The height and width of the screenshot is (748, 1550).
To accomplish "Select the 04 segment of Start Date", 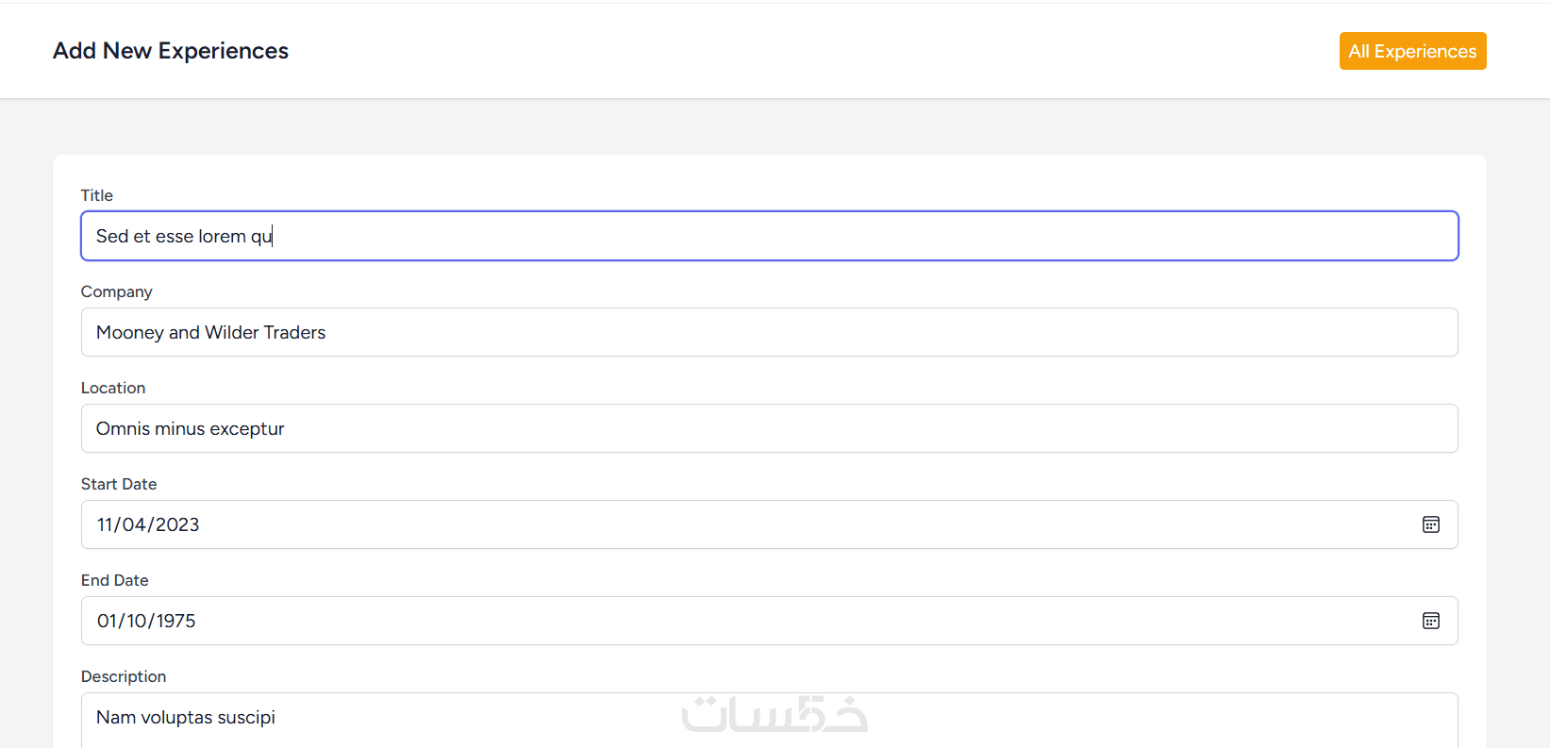I will point(134,524).
